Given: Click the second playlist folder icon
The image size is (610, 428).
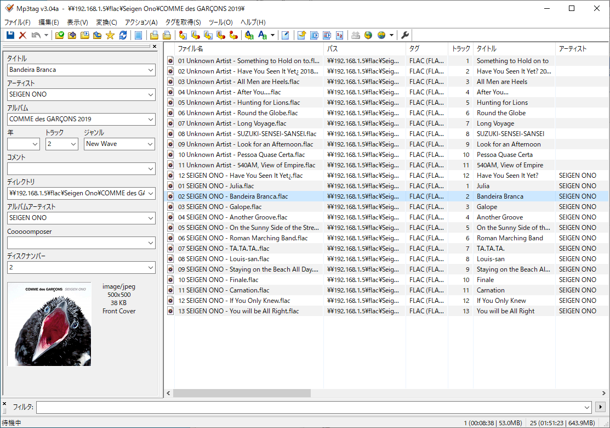Looking at the screenshot, I should click(x=167, y=35).
